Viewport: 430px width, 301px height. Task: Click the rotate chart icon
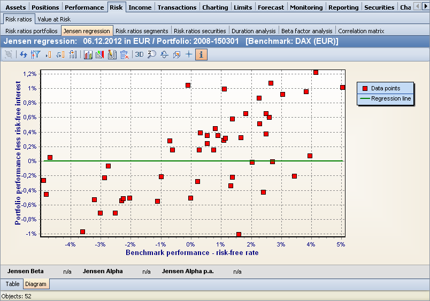point(164,54)
